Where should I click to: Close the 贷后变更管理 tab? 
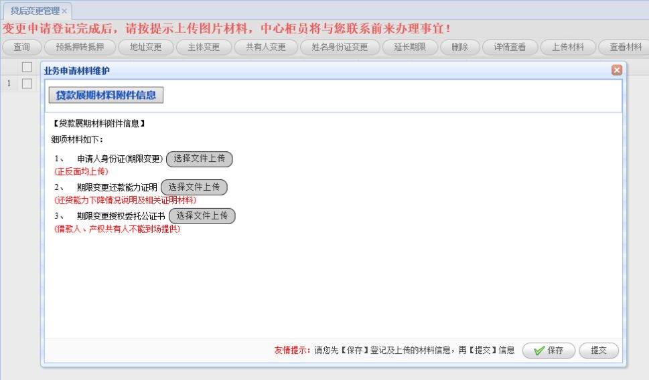64,11
